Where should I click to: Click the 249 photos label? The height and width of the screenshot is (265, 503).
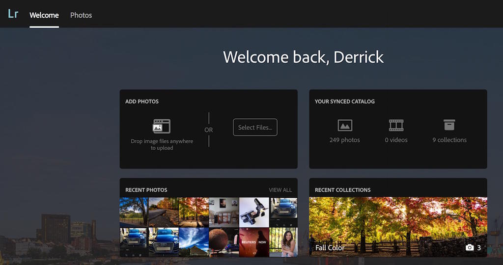pos(344,140)
